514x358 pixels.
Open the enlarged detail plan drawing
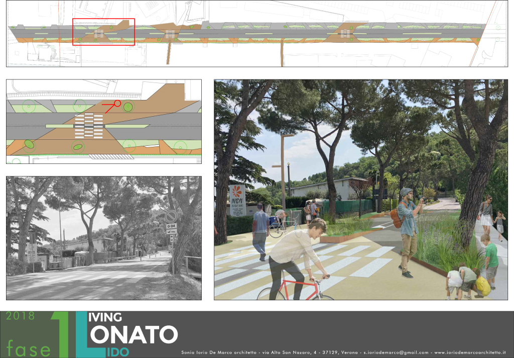(x=104, y=121)
